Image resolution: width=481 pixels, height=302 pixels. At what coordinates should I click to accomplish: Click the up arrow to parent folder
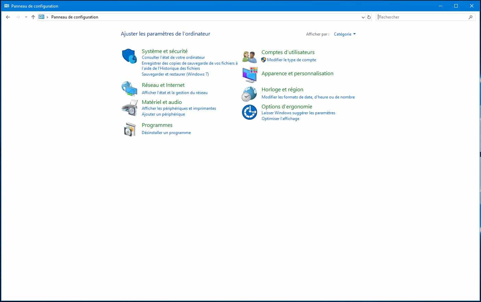tap(33, 17)
